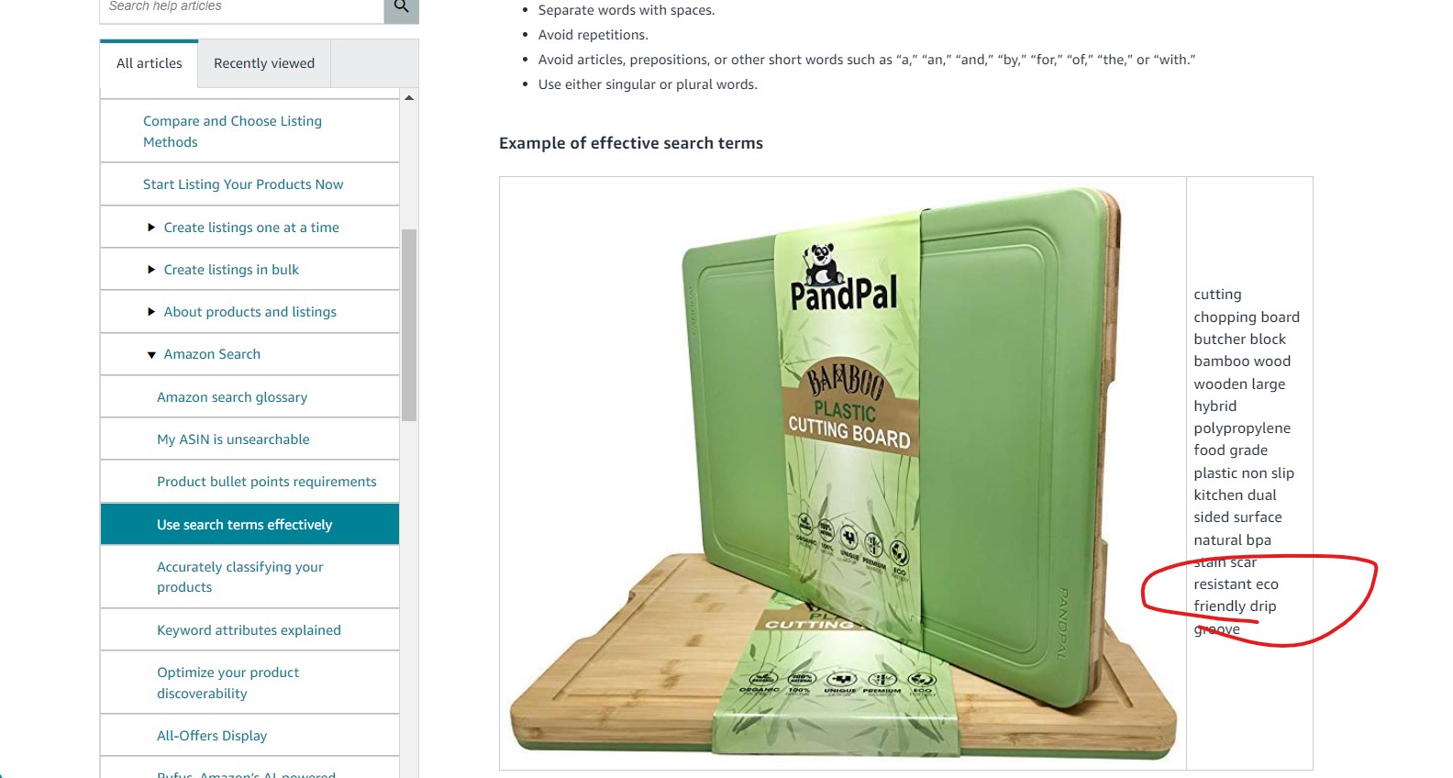Open Compare and Choose Listing Methods

pyautogui.click(x=232, y=131)
